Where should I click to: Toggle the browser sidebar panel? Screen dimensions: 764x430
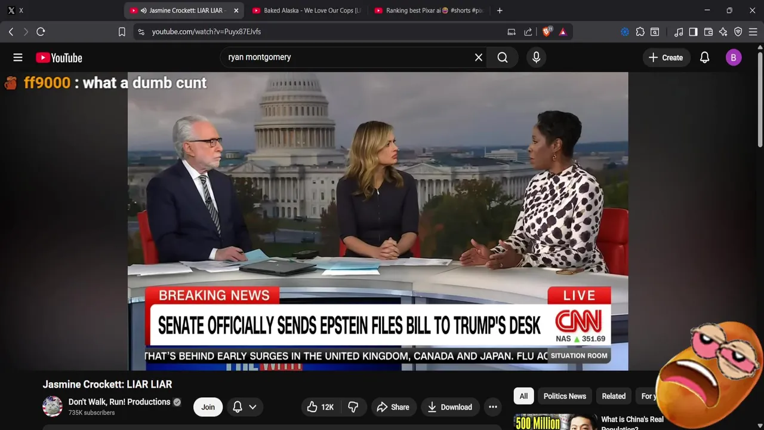coord(693,32)
